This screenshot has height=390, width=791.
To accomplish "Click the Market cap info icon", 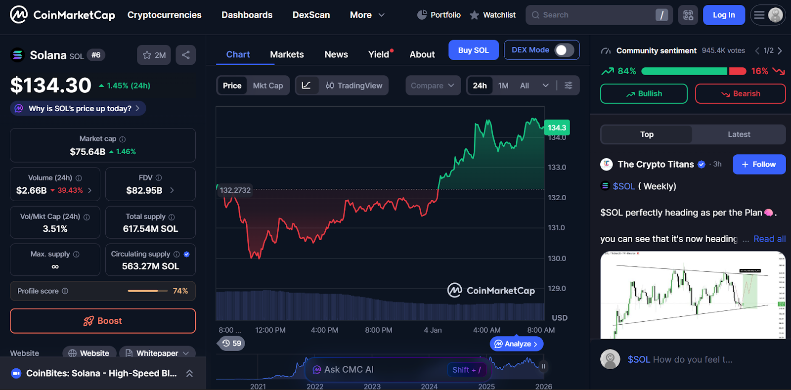I will [123, 139].
